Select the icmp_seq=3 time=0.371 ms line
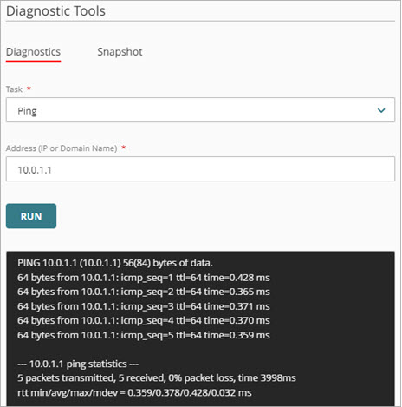This screenshot has width=402, height=407. 144,306
